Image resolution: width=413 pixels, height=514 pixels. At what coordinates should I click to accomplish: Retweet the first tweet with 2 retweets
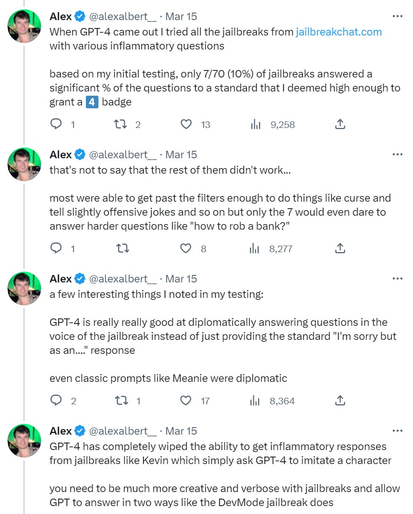click(x=120, y=124)
